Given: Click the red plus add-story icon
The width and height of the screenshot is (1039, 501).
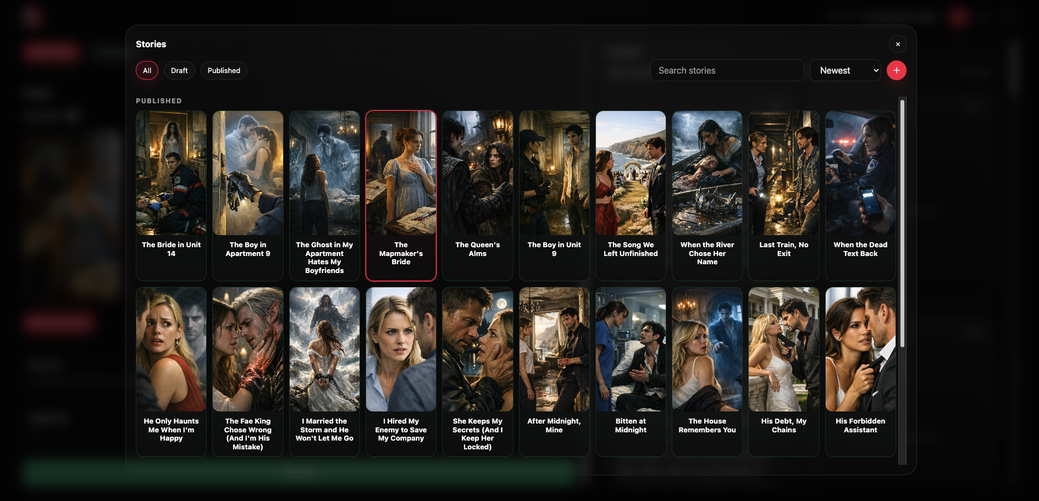Looking at the screenshot, I should (896, 70).
